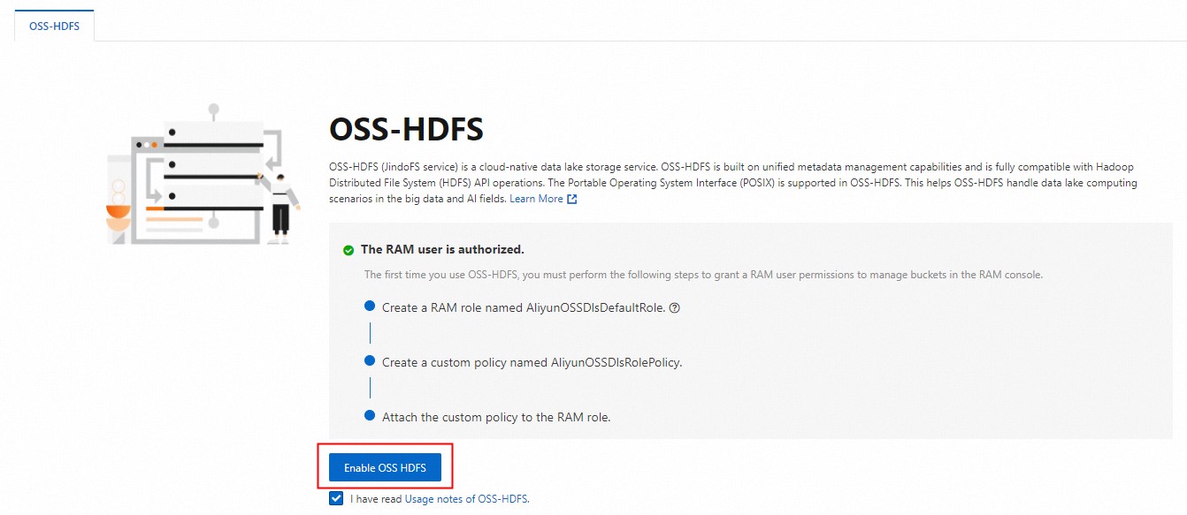This screenshot has width=1187, height=515.
Task: Click the OSS-HDFS page heading
Action: click(x=406, y=130)
